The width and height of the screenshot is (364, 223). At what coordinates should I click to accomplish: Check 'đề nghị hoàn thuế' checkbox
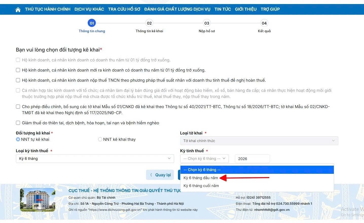[18, 80]
